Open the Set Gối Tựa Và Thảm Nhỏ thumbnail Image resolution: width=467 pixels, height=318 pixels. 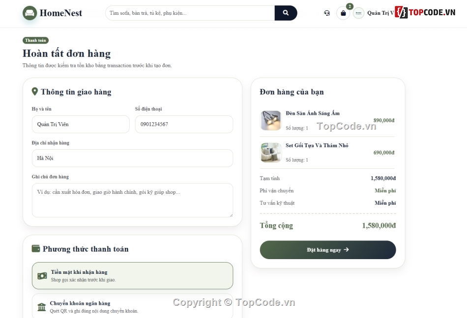[271, 153]
